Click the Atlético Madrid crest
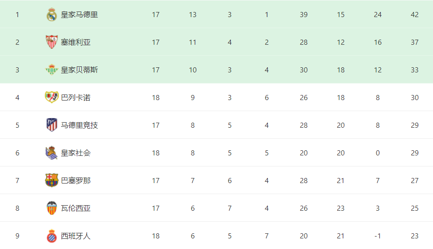This screenshot has width=433, height=249. pos(52,125)
